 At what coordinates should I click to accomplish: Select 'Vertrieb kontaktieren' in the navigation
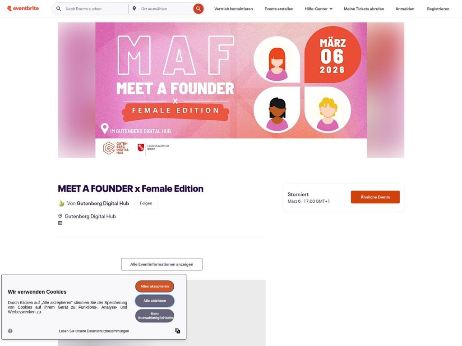pos(234,8)
